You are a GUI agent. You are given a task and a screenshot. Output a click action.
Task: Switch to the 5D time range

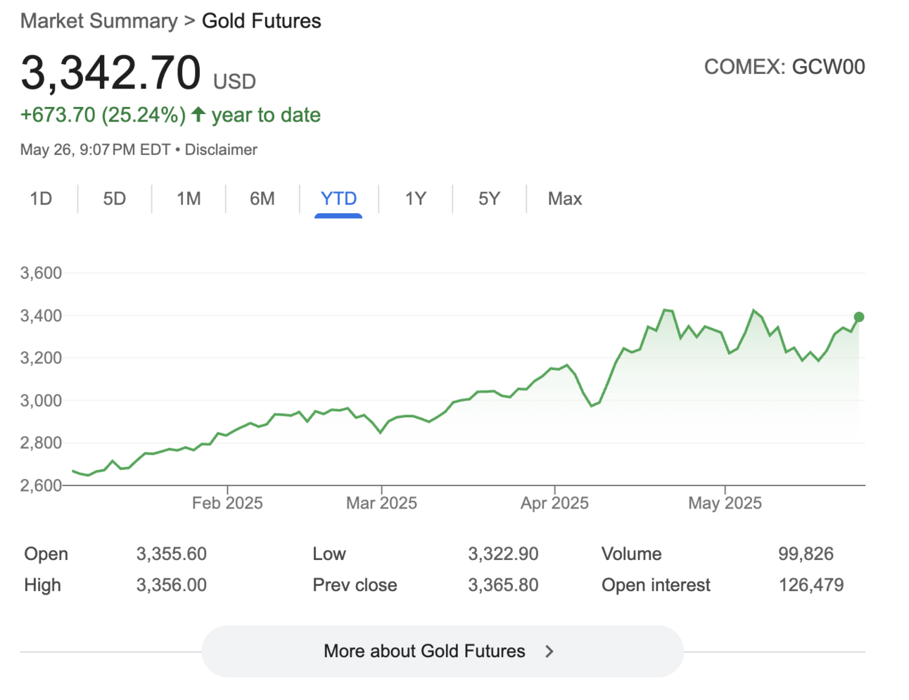(115, 199)
